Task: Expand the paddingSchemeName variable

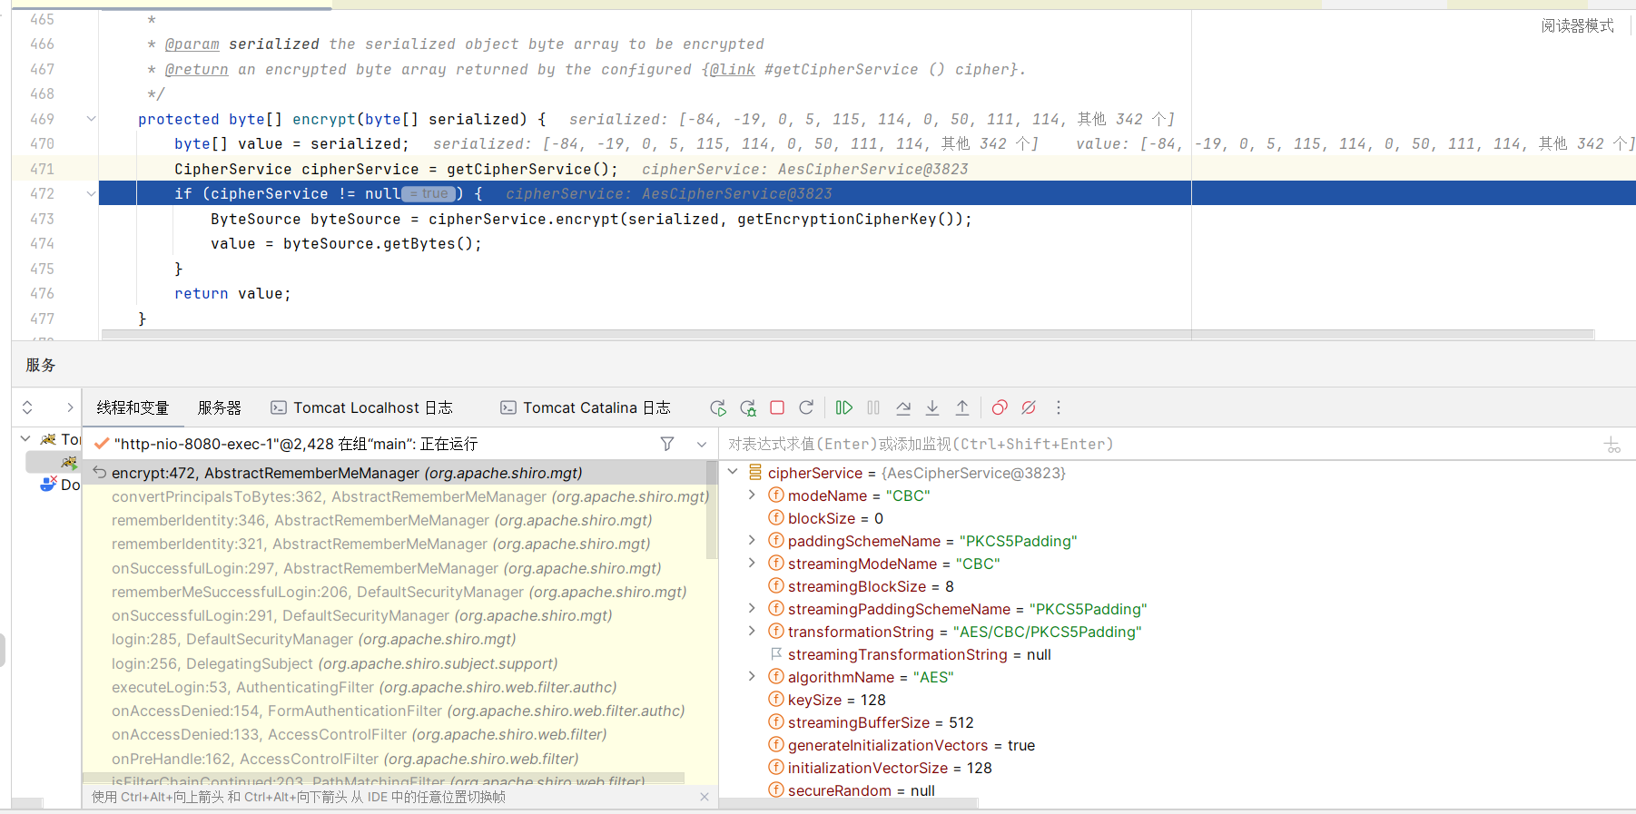Action: [x=752, y=540]
